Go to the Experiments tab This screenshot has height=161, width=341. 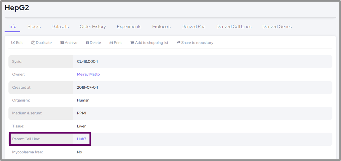(129, 27)
